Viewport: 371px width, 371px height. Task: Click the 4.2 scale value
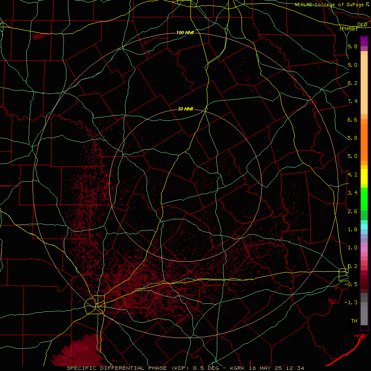tap(352, 175)
